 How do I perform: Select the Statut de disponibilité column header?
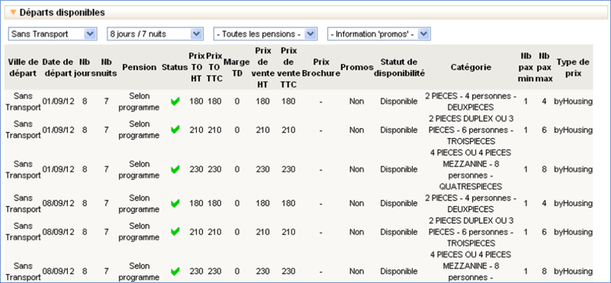tap(399, 67)
